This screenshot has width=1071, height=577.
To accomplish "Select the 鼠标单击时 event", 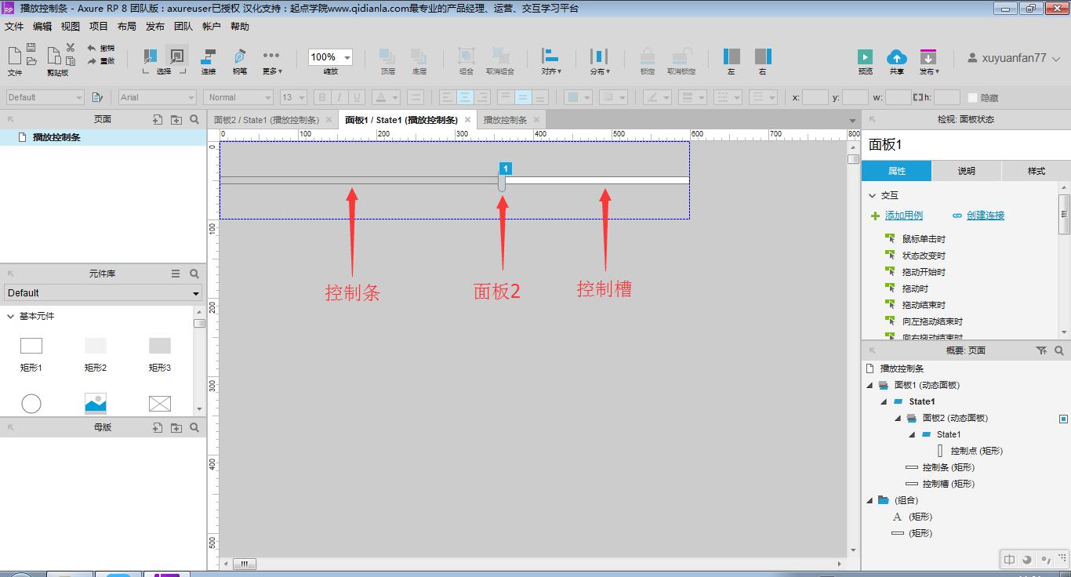I will (924, 239).
